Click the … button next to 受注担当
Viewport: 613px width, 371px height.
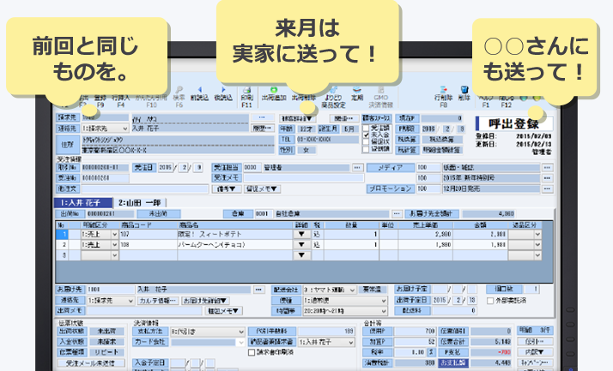pyautogui.click(x=357, y=168)
